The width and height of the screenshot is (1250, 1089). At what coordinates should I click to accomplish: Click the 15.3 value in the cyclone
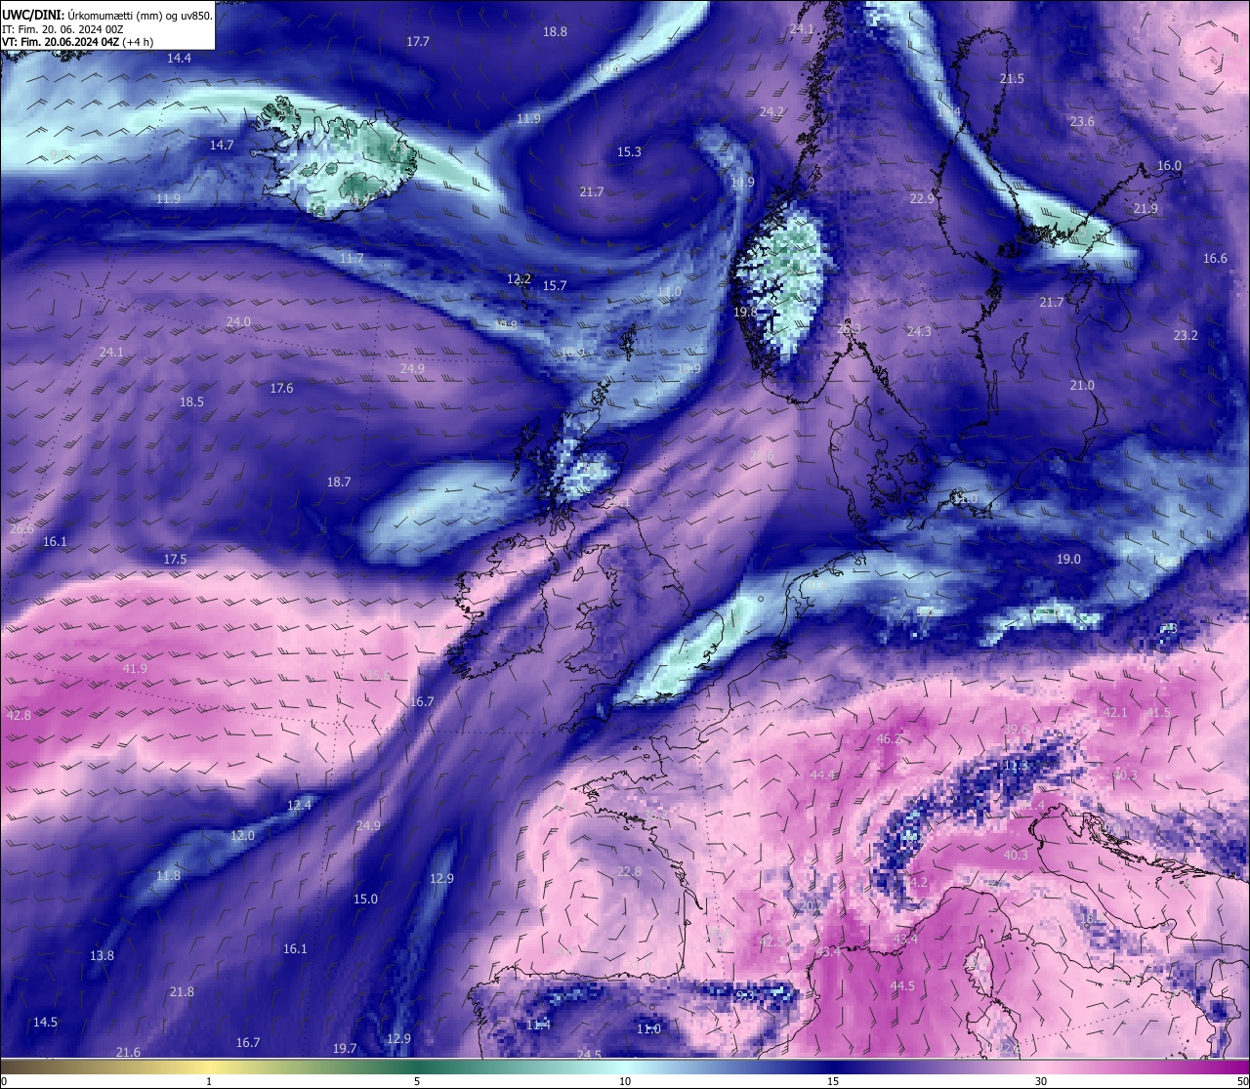pyautogui.click(x=629, y=151)
